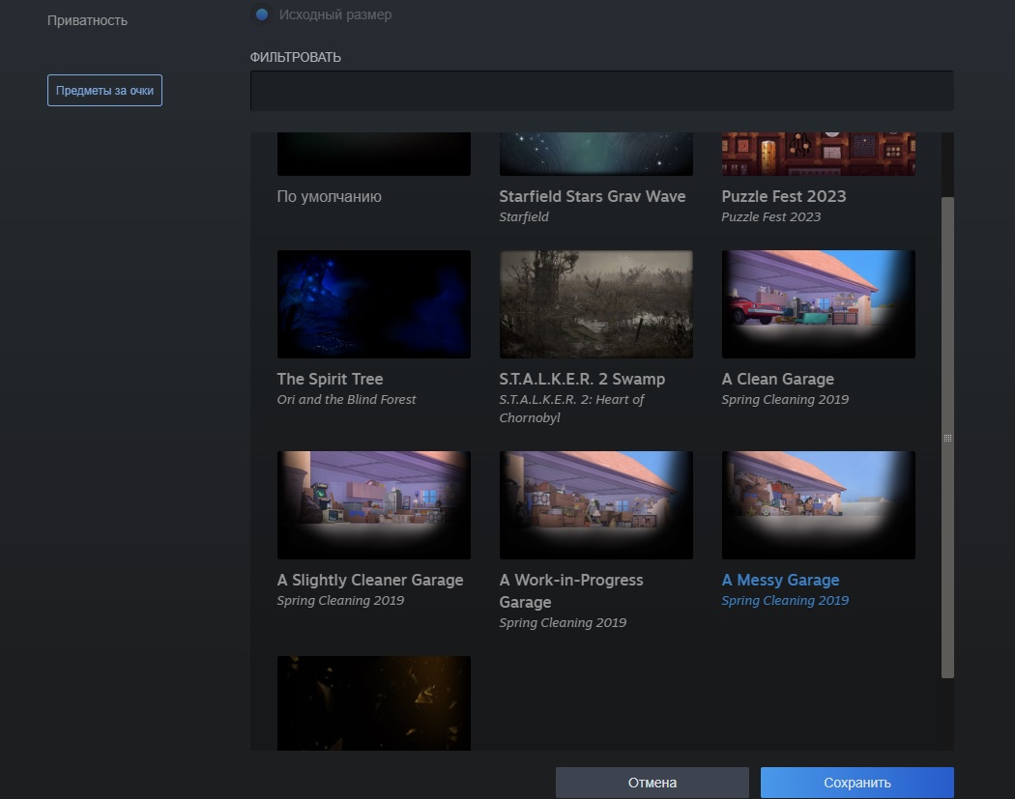Click the A Clean Garage title text
Image resolution: width=1015 pixels, height=799 pixels.
[x=777, y=379]
